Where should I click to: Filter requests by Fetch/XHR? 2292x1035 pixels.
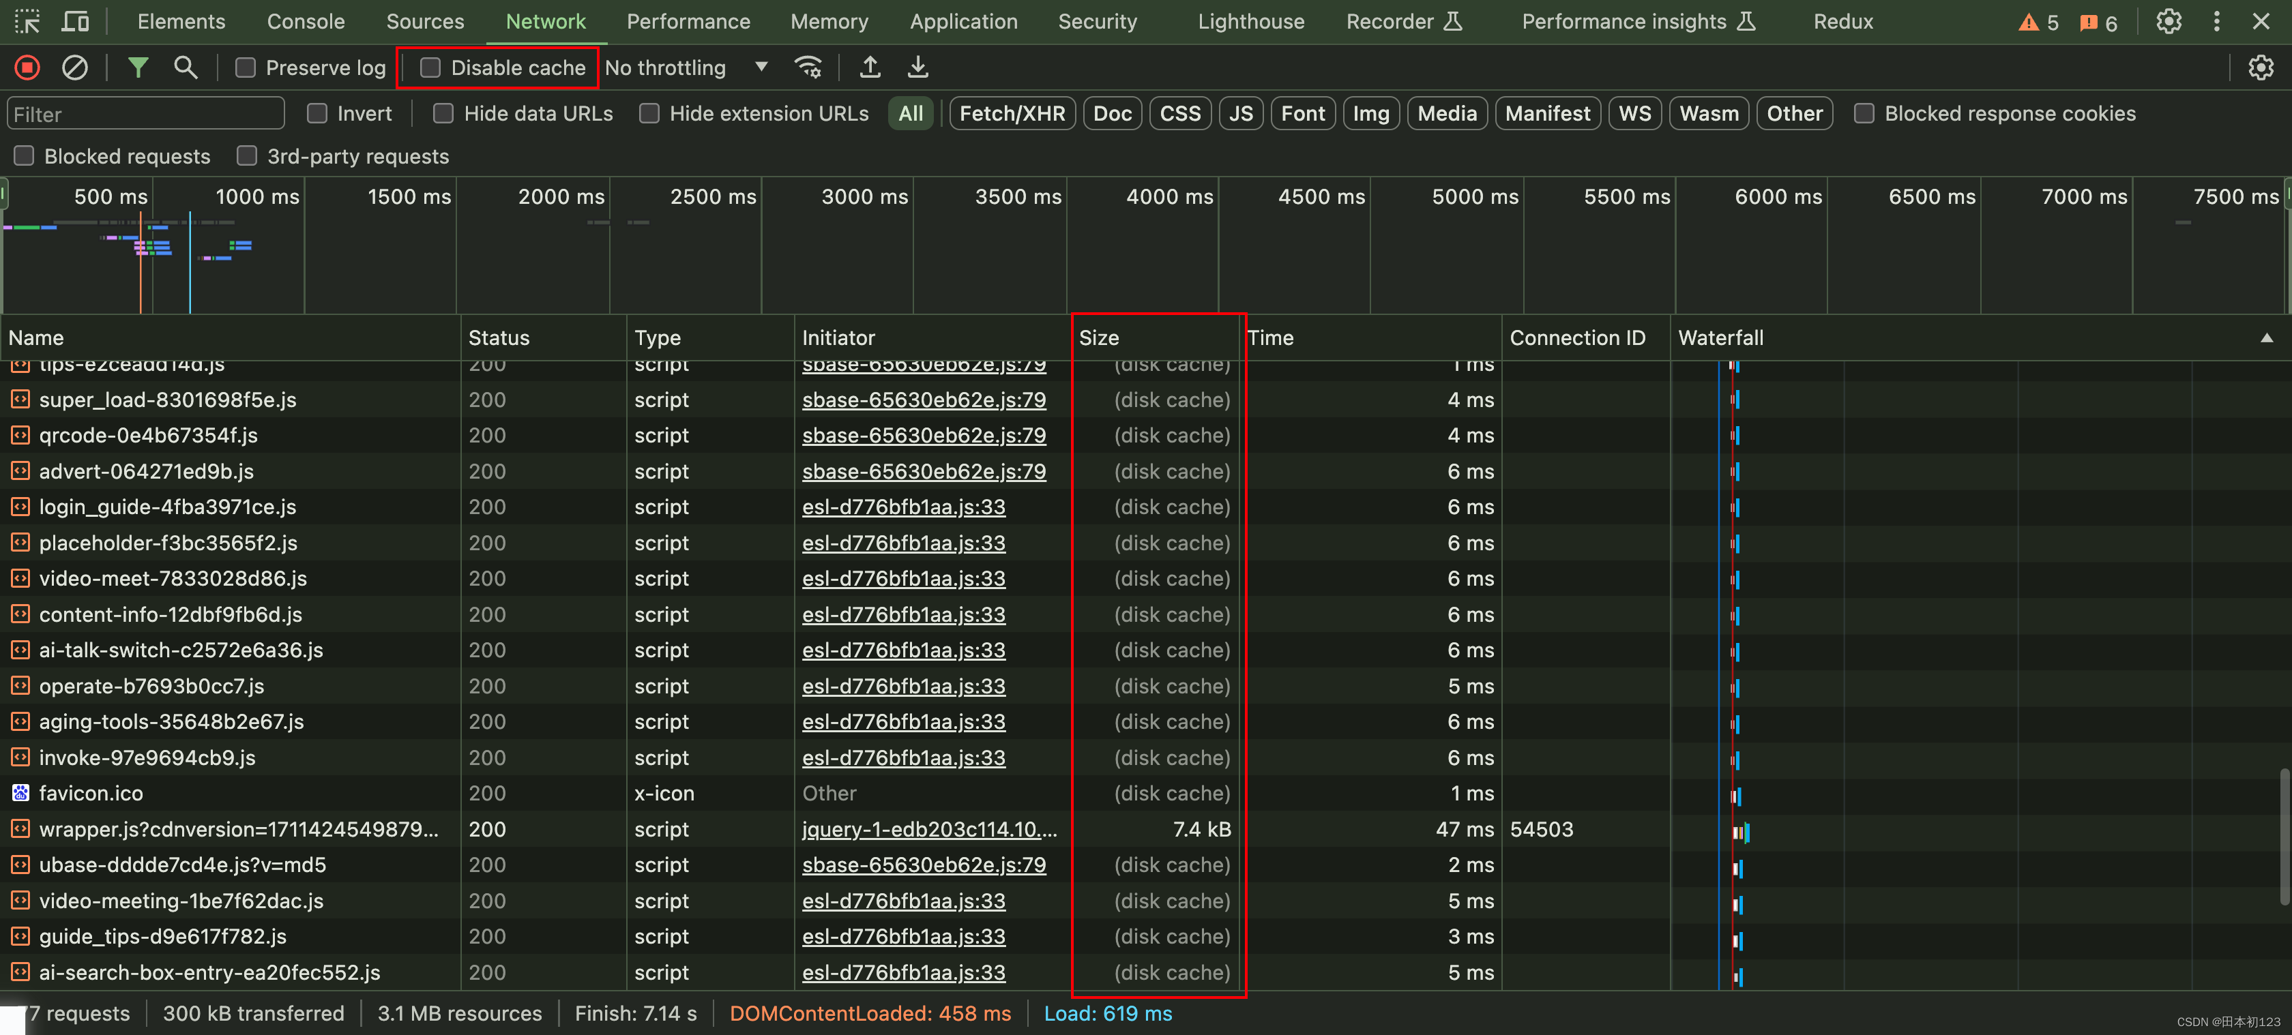pos(1012,113)
